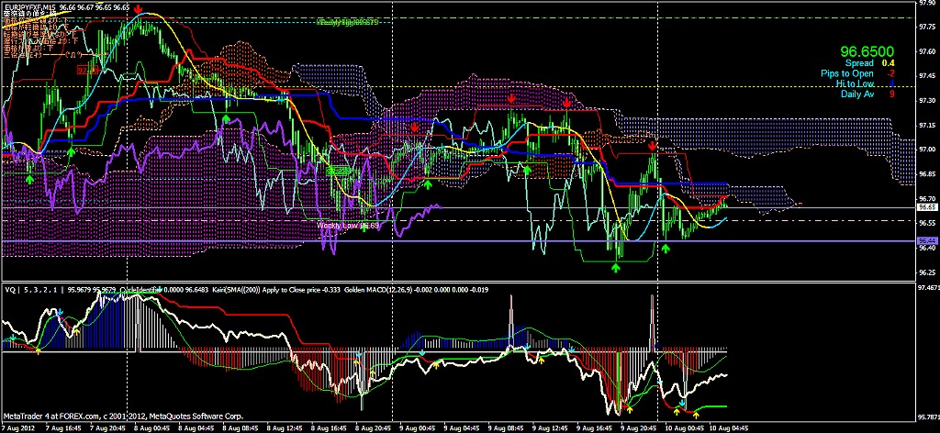Click the 7 Aug 2012 time axis label
The image size is (940, 433).
point(21,427)
